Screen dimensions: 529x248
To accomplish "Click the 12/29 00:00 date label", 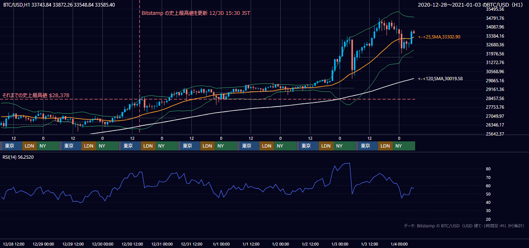I will [43, 244].
